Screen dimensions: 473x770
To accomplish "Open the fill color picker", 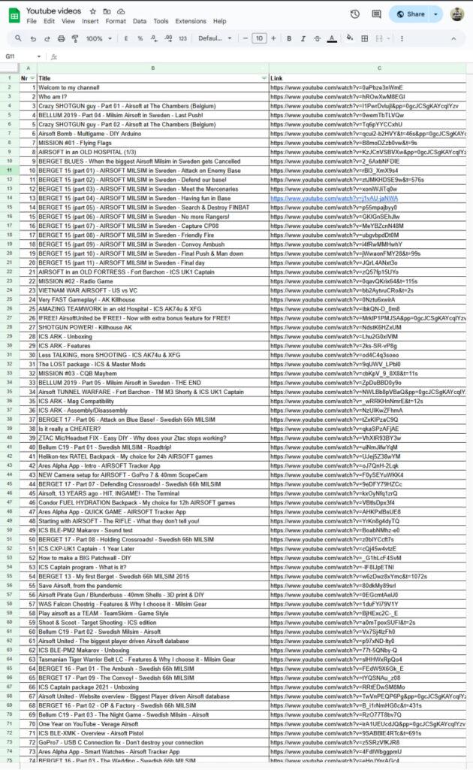I will pos(348,38).
